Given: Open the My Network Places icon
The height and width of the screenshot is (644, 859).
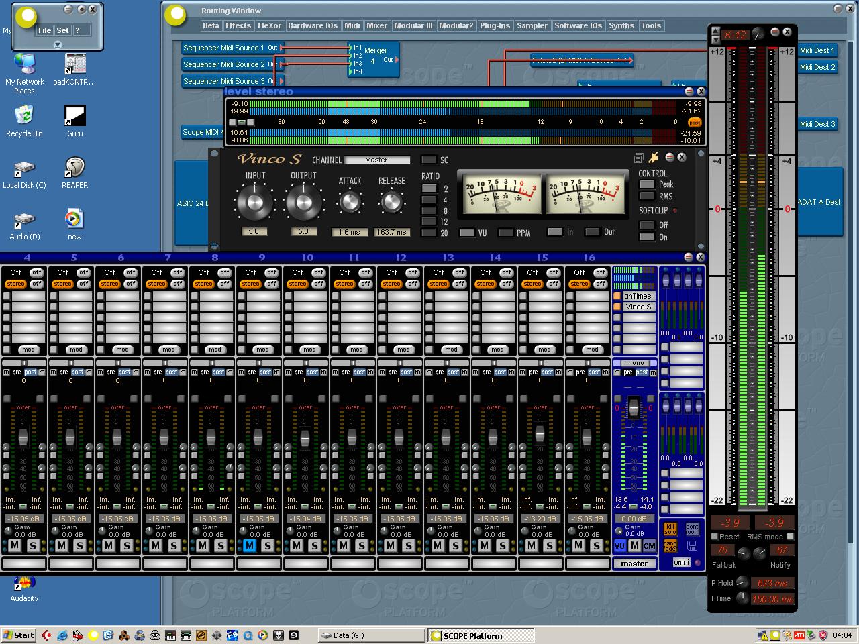Looking at the screenshot, I should [24, 72].
